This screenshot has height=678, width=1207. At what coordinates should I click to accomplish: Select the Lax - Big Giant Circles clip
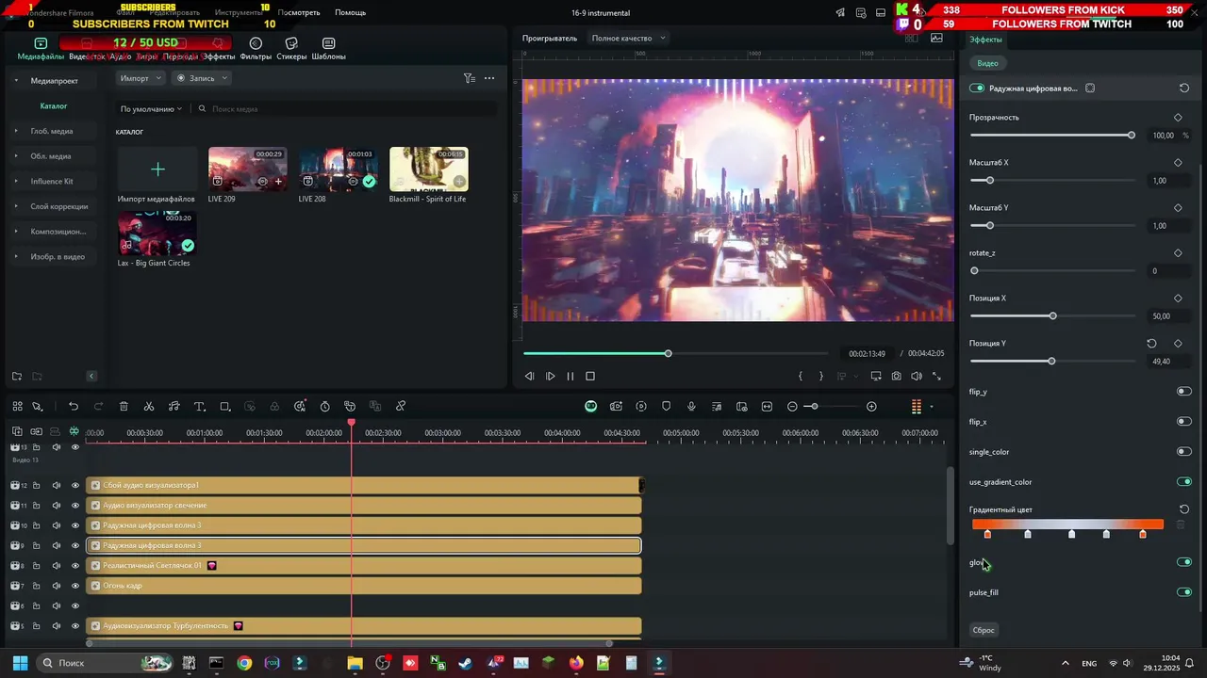157,234
